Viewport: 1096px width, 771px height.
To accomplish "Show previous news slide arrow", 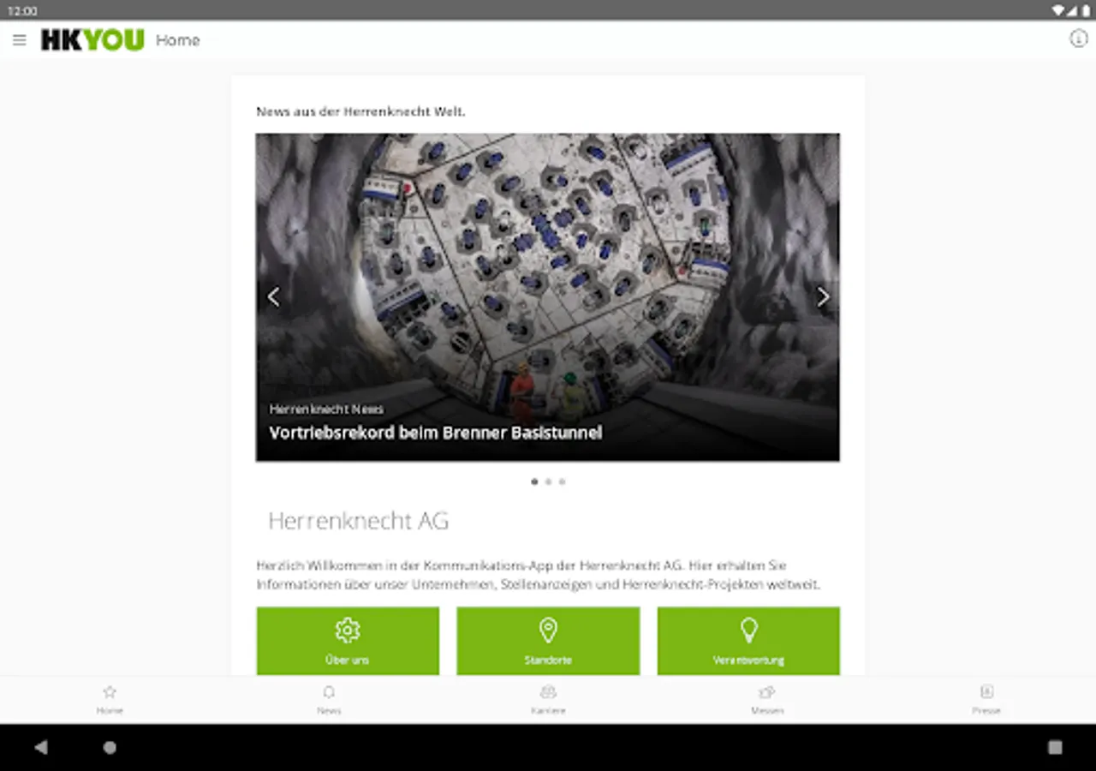I will tap(273, 297).
